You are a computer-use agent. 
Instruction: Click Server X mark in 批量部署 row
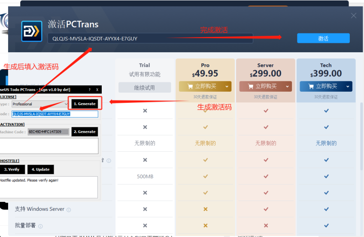(x=266, y=225)
